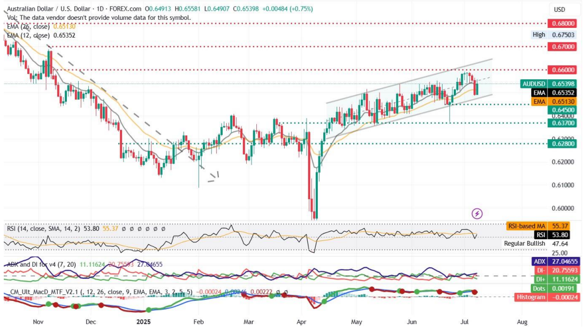Click the Jun label on the time axis
This screenshot has width=587, height=333.
click(x=411, y=322)
